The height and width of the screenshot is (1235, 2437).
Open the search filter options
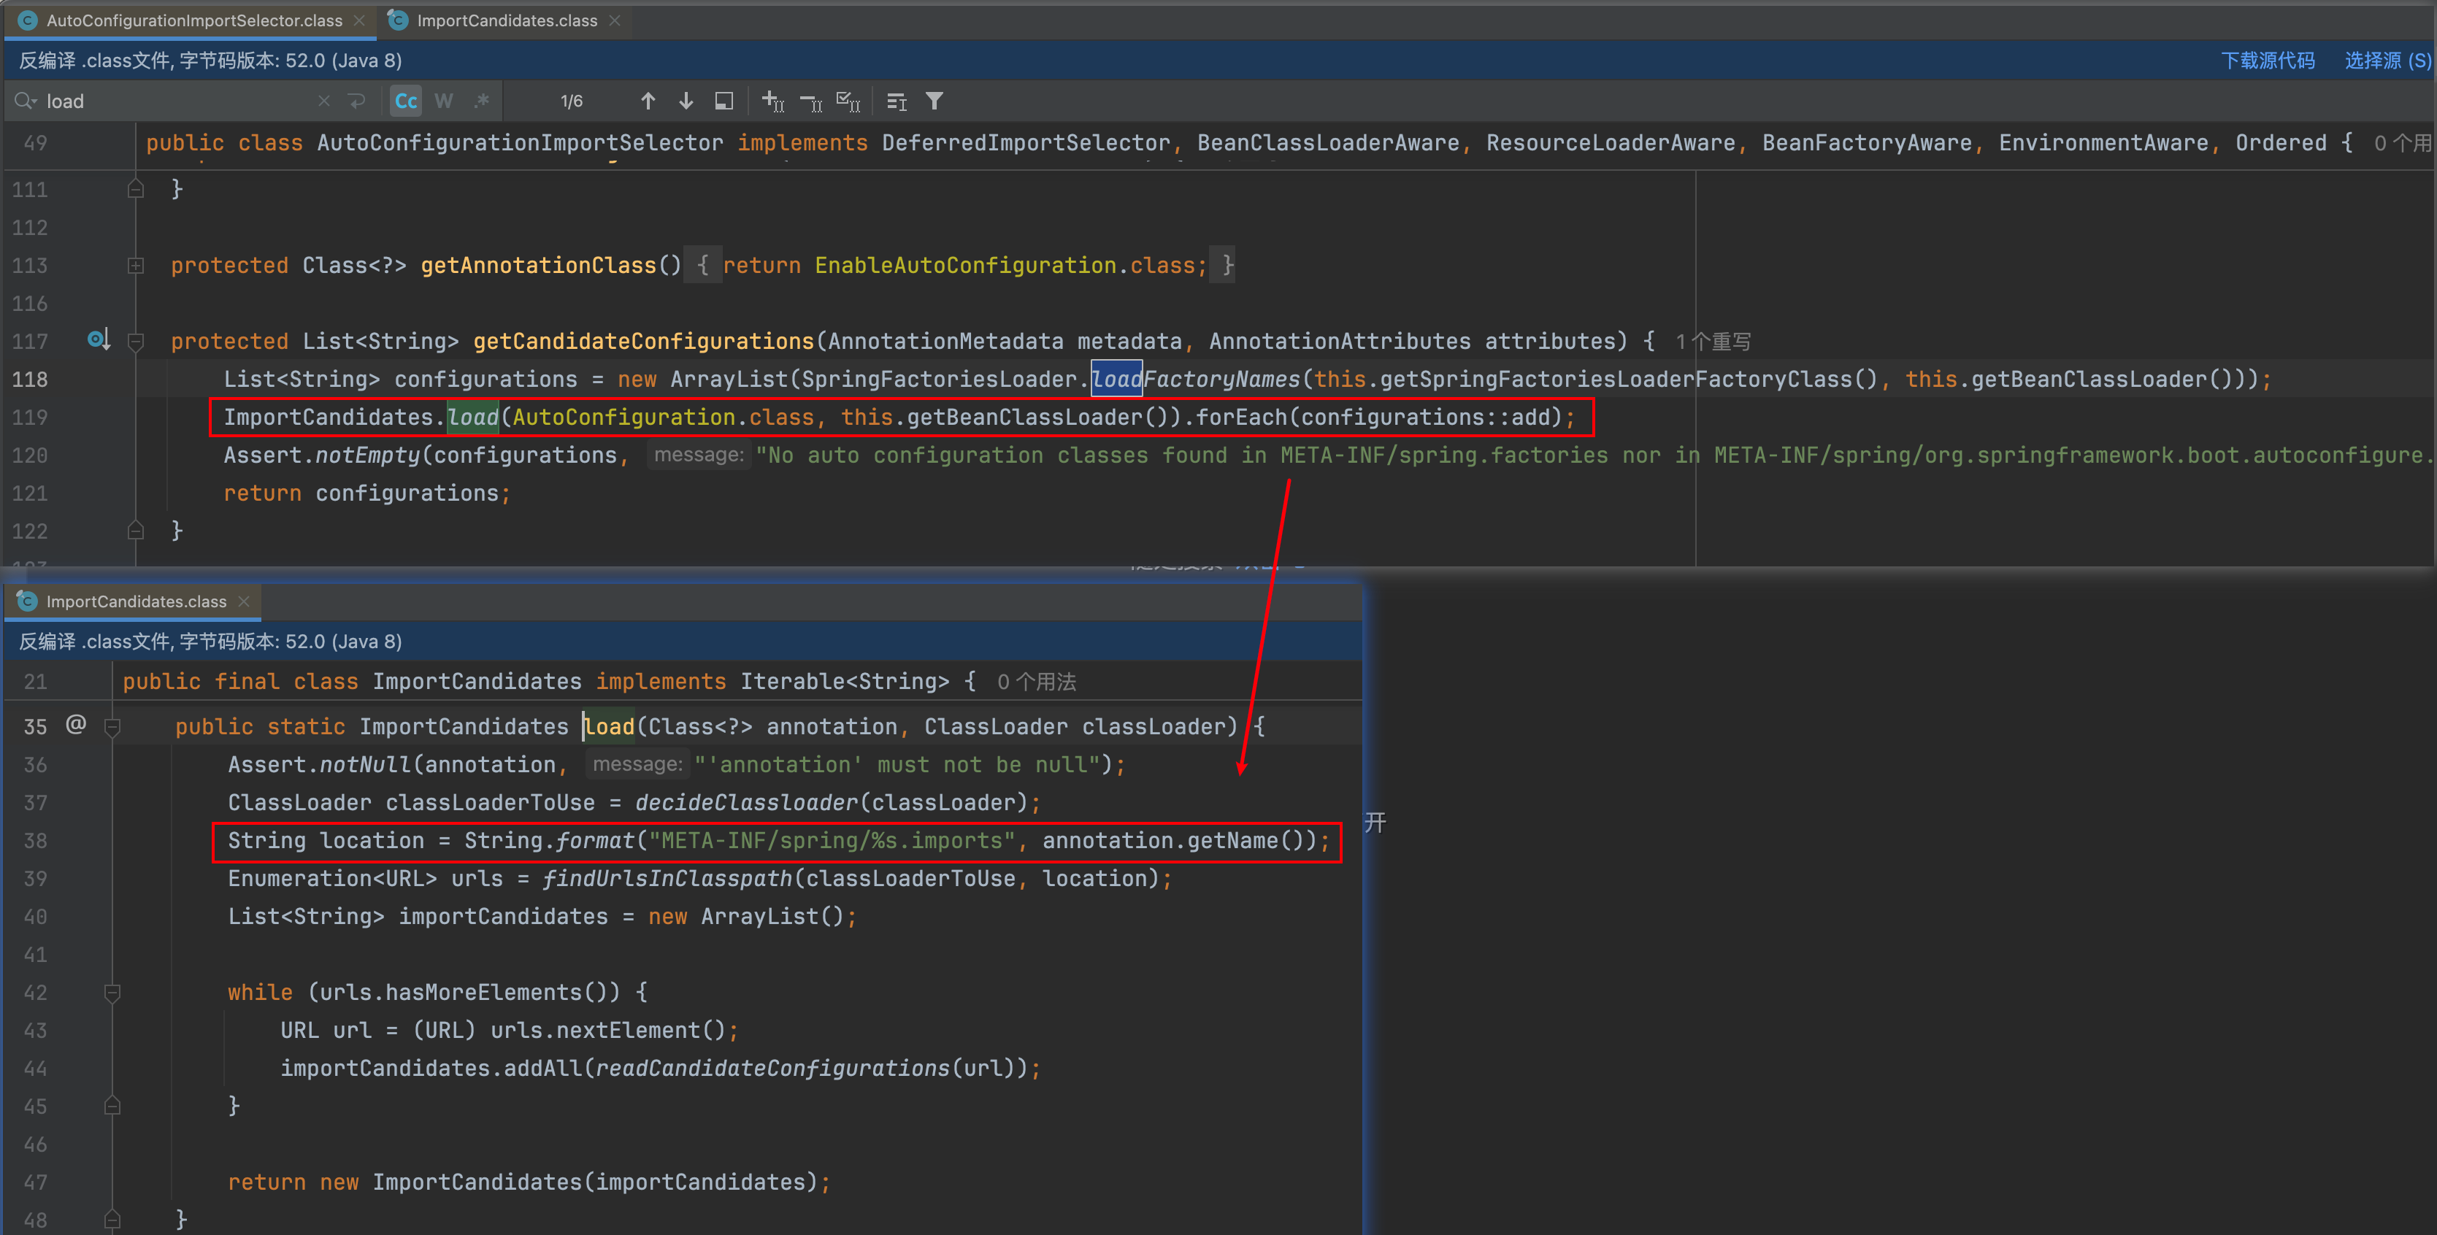point(934,101)
